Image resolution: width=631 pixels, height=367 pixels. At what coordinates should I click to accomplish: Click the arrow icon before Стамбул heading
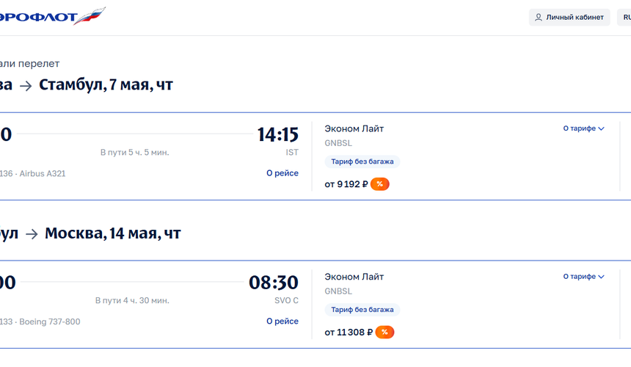(x=26, y=86)
